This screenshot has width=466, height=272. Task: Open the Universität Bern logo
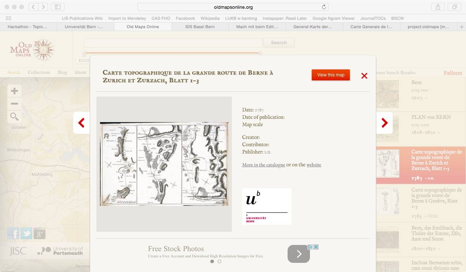(267, 207)
